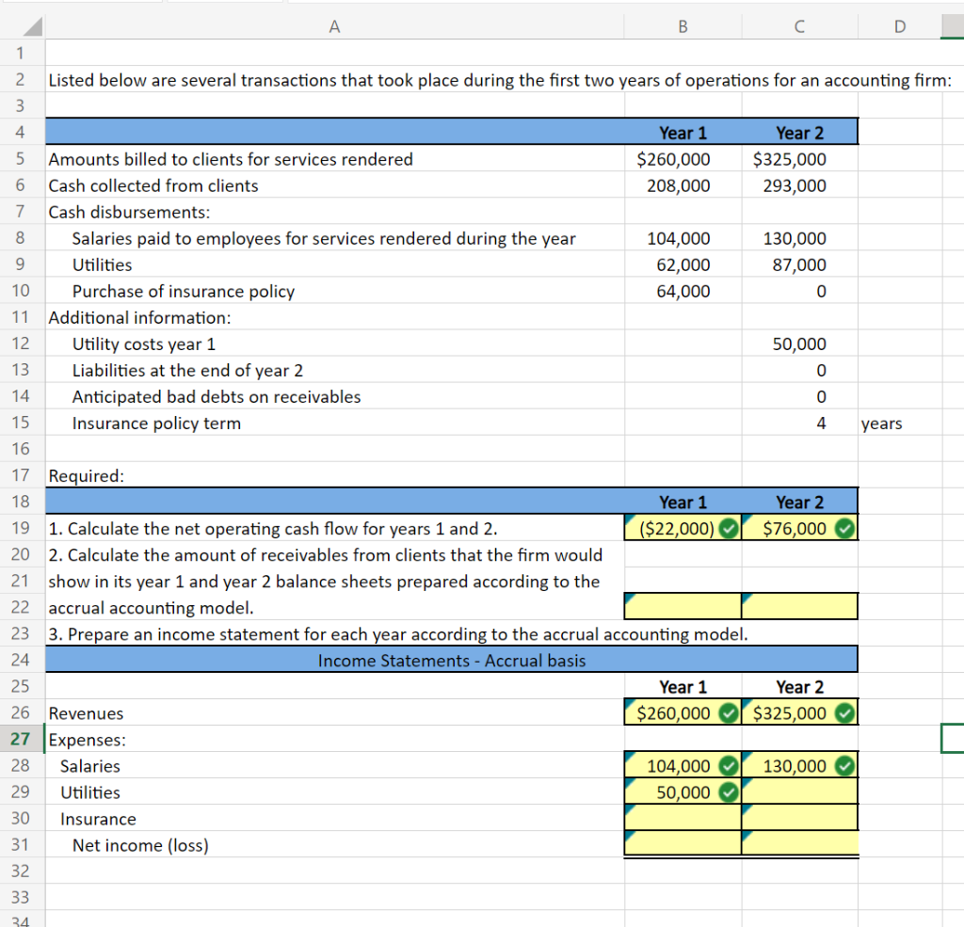964x927 pixels.
Task: Select row 5 header
Action: tap(21, 159)
